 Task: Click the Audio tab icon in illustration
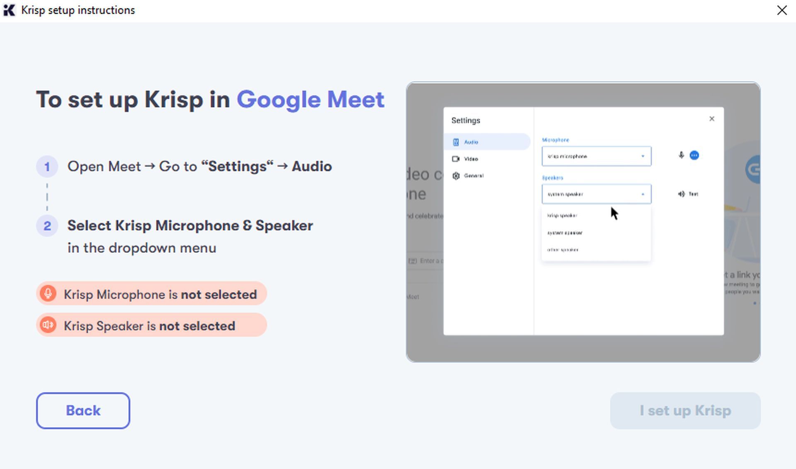coord(456,142)
